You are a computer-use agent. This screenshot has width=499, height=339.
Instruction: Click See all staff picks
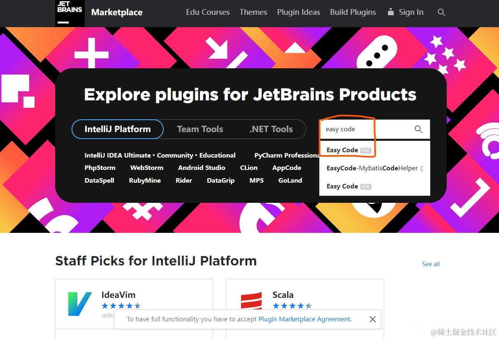click(431, 264)
